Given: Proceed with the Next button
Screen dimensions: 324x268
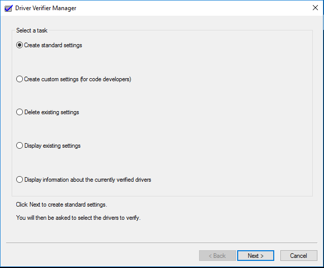Looking at the screenshot, I should [x=255, y=256].
